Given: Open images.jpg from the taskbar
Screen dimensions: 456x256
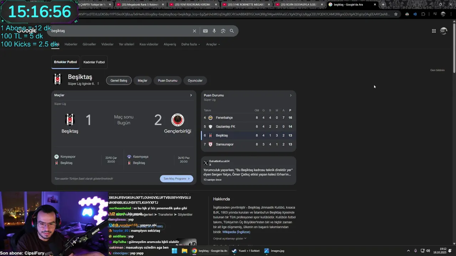Looking at the screenshot, I should (274, 251).
